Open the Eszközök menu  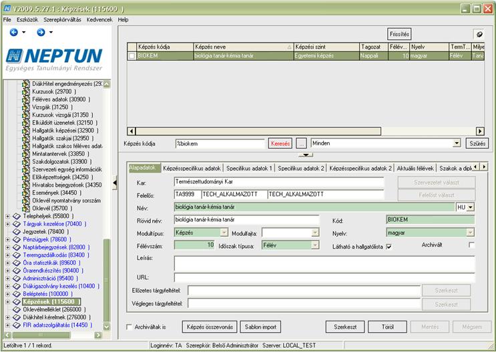[27, 19]
